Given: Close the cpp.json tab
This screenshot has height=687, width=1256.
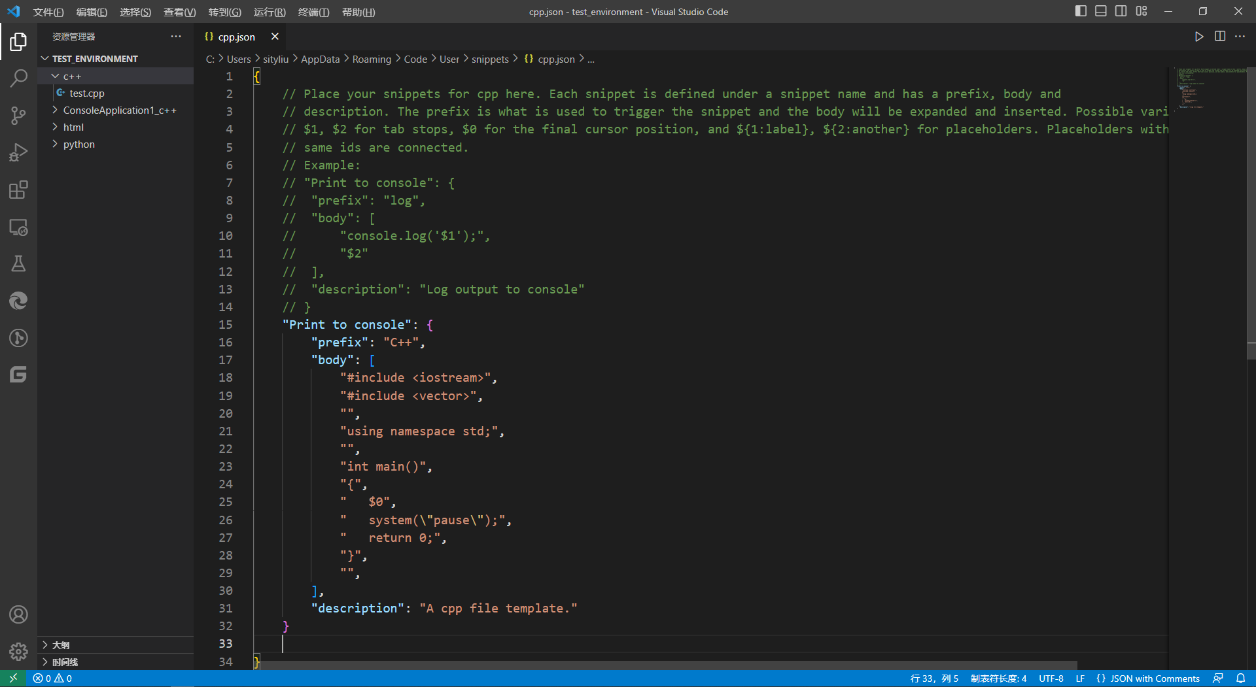Looking at the screenshot, I should click(275, 37).
